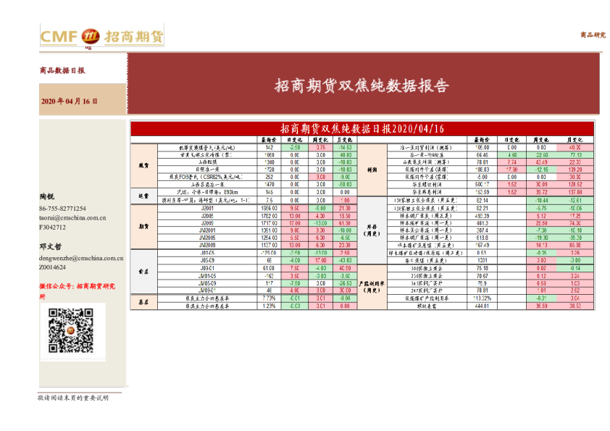Click the J2001 futures row label

pyautogui.click(x=207, y=208)
